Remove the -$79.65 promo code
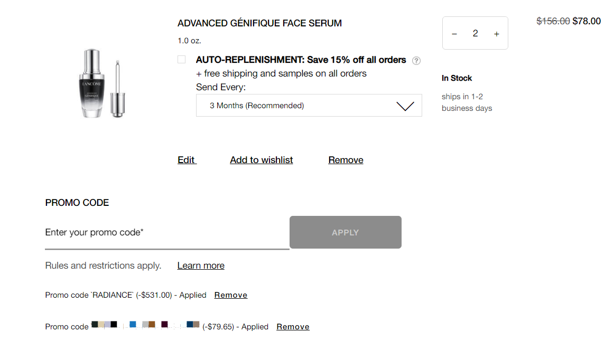Viewport: 614px width, 351px height. pyautogui.click(x=293, y=327)
